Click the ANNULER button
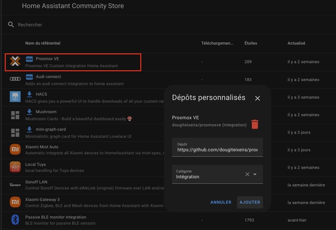 pyautogui.click(x=221, y=202)
